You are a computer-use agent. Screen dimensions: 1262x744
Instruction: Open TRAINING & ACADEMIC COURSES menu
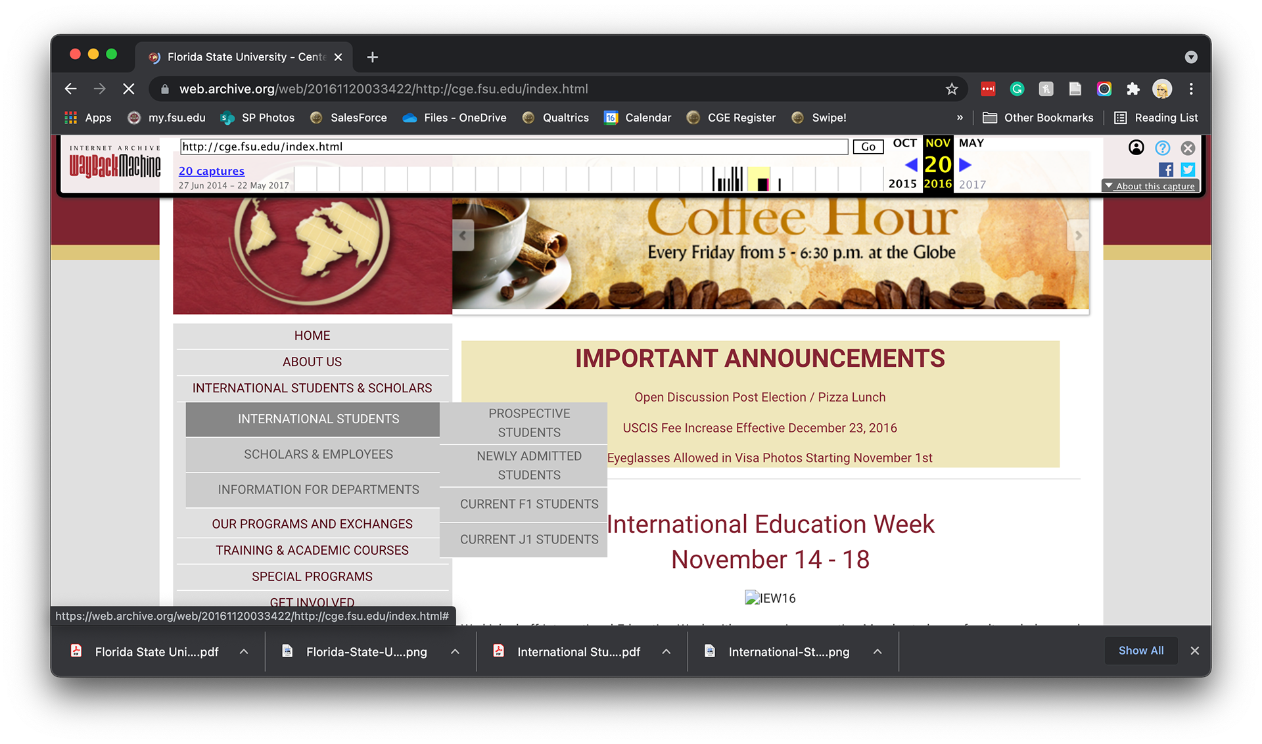tap(312, 551)
